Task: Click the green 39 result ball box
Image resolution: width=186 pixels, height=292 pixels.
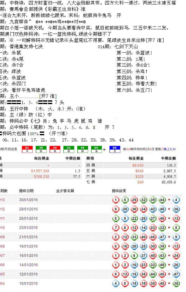Action: point(41,149)
